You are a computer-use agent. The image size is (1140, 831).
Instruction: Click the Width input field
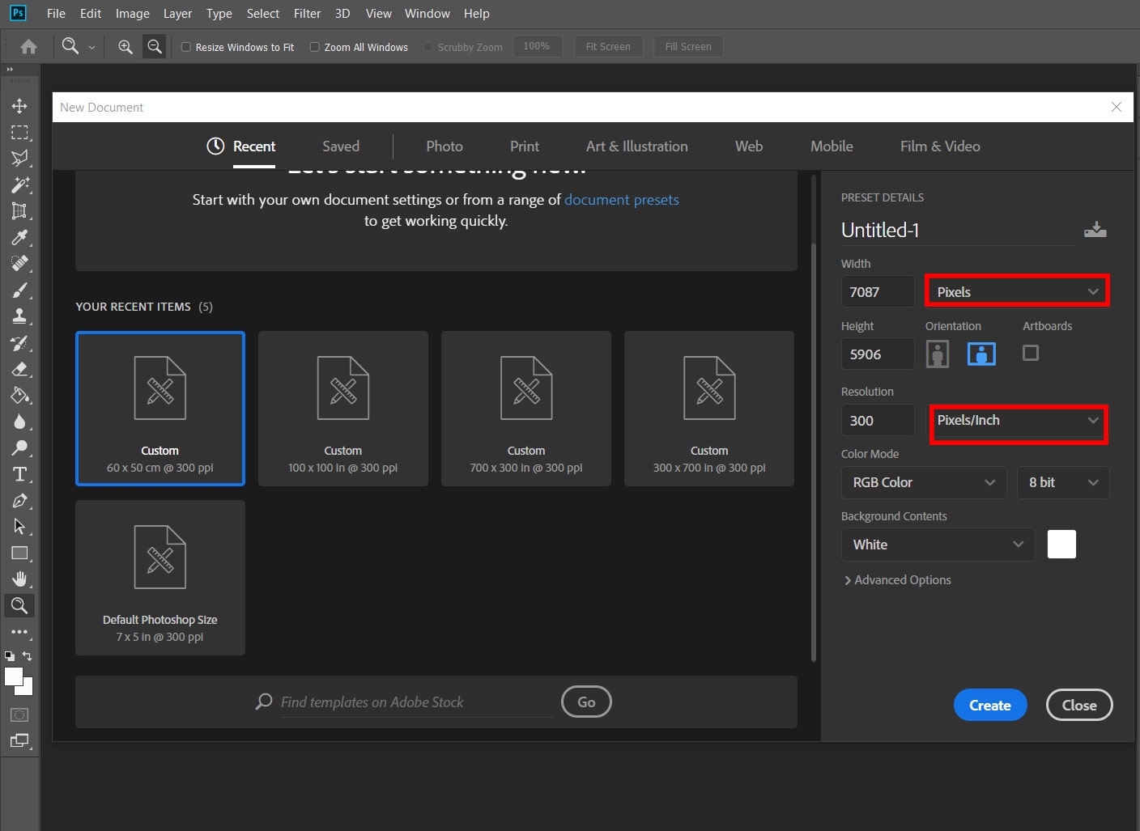point(878,291)
